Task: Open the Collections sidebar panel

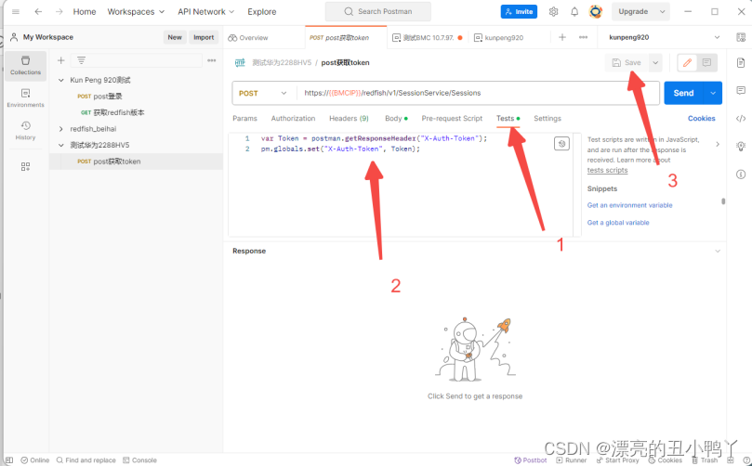Action: coord(25,66)
